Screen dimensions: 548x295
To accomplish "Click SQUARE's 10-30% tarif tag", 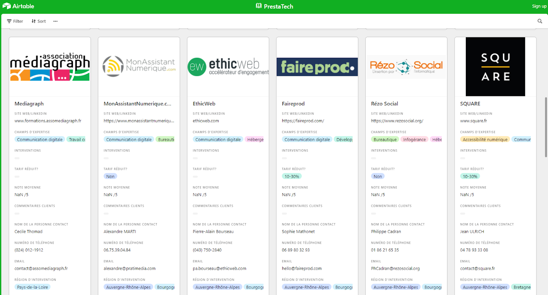I will (x=470, y=176).
